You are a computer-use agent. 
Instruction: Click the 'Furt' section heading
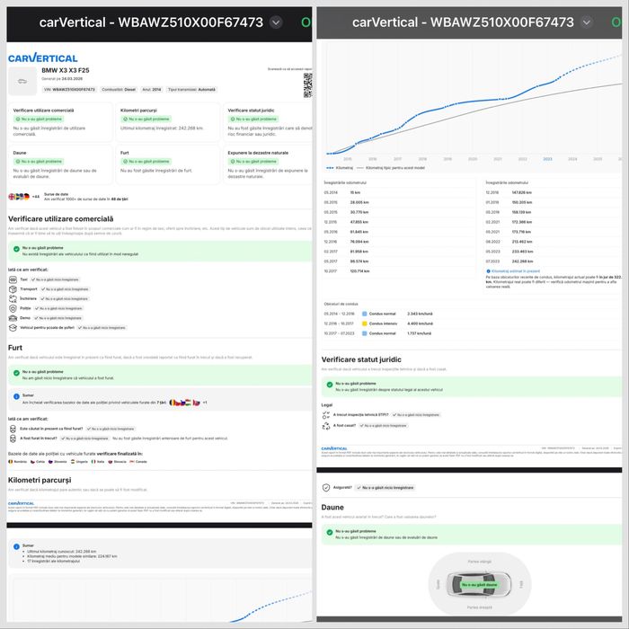[15, 348]
